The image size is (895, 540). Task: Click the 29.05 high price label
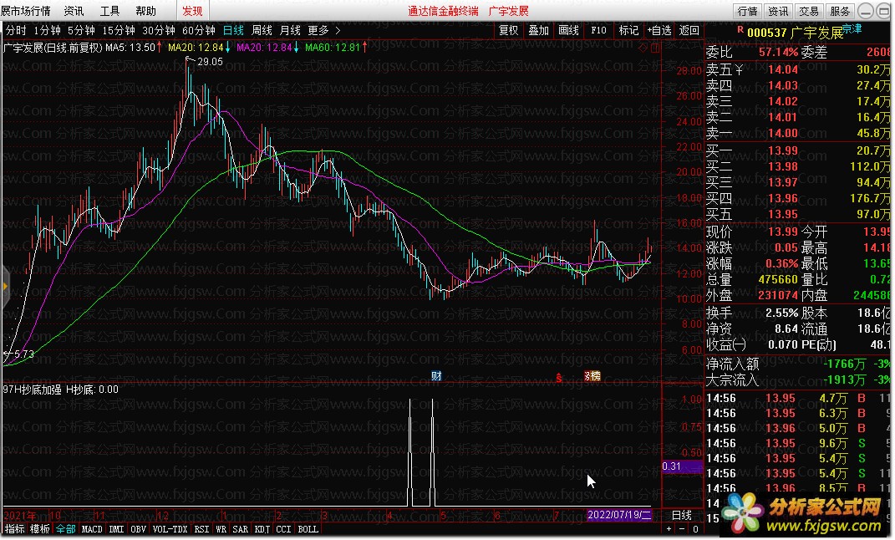point(210,62)
